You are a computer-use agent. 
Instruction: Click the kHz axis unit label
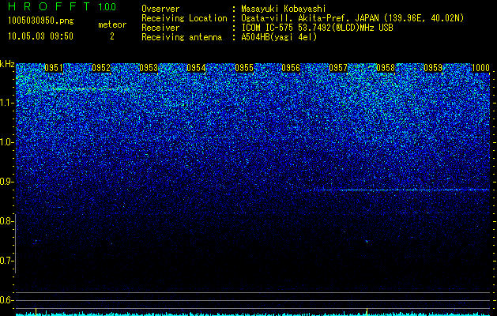click(7, 64)
